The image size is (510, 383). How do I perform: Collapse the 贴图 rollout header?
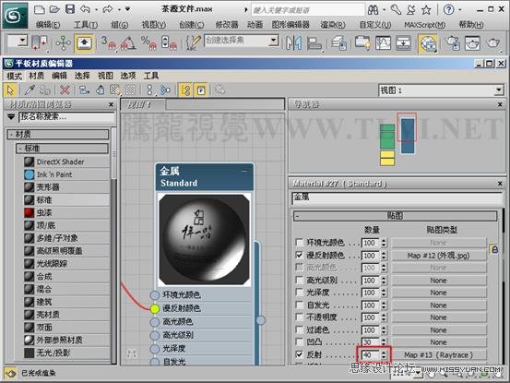(396, 215)
